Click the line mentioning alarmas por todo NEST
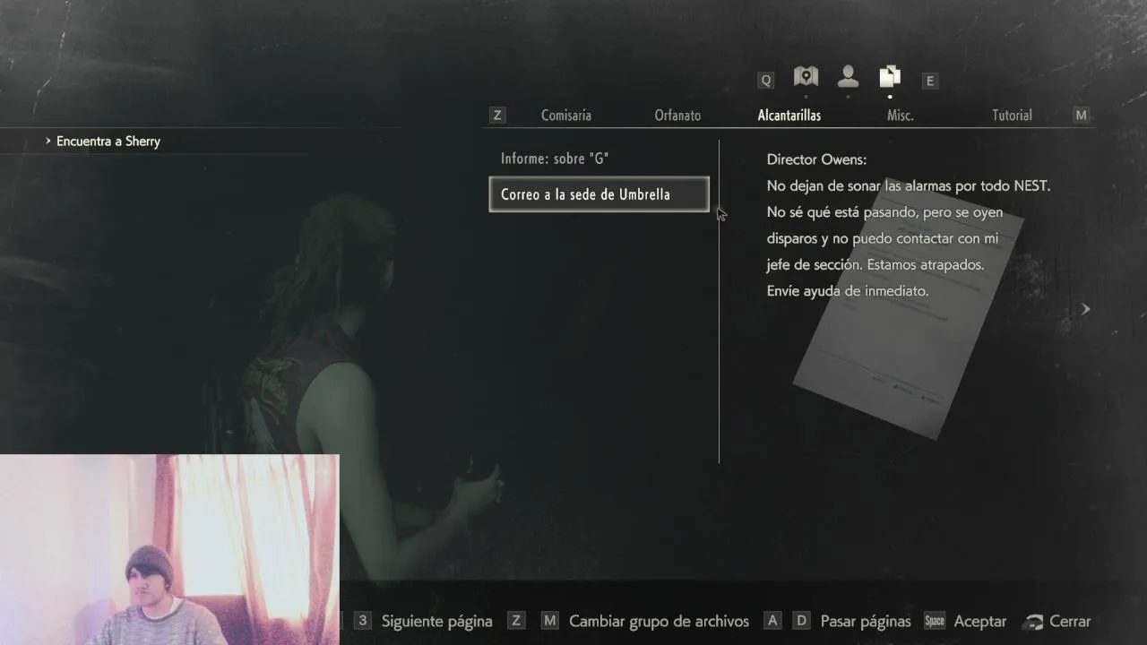The image size is (1147, 645). coord(909,185)
